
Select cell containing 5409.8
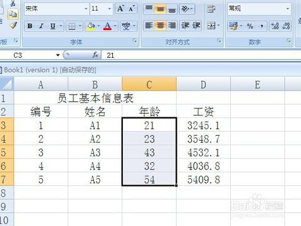tap(203, 180)
